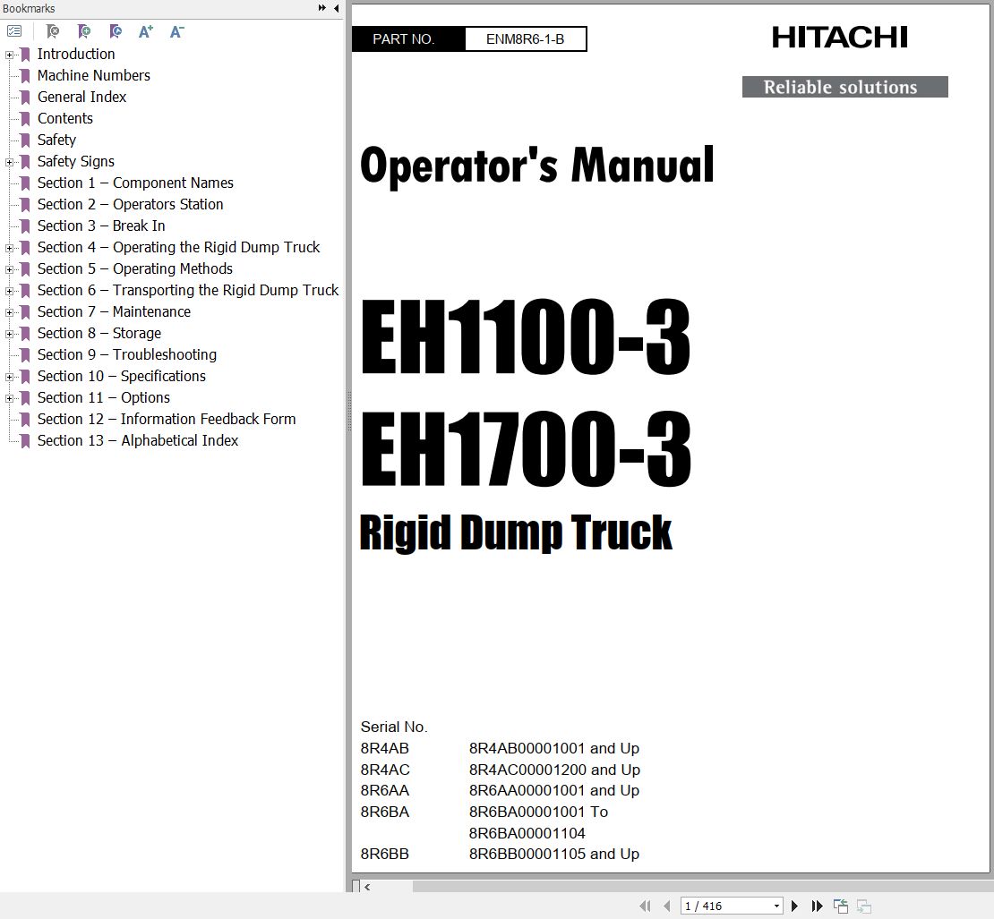
Task: Jump to Section 10 – Specifications
Action: (x=122, y=377)
